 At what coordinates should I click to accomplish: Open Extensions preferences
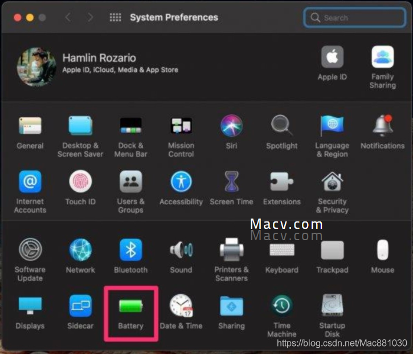tap(282, 182)
